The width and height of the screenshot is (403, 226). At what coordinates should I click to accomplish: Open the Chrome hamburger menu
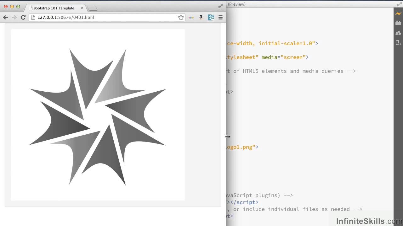220,18
